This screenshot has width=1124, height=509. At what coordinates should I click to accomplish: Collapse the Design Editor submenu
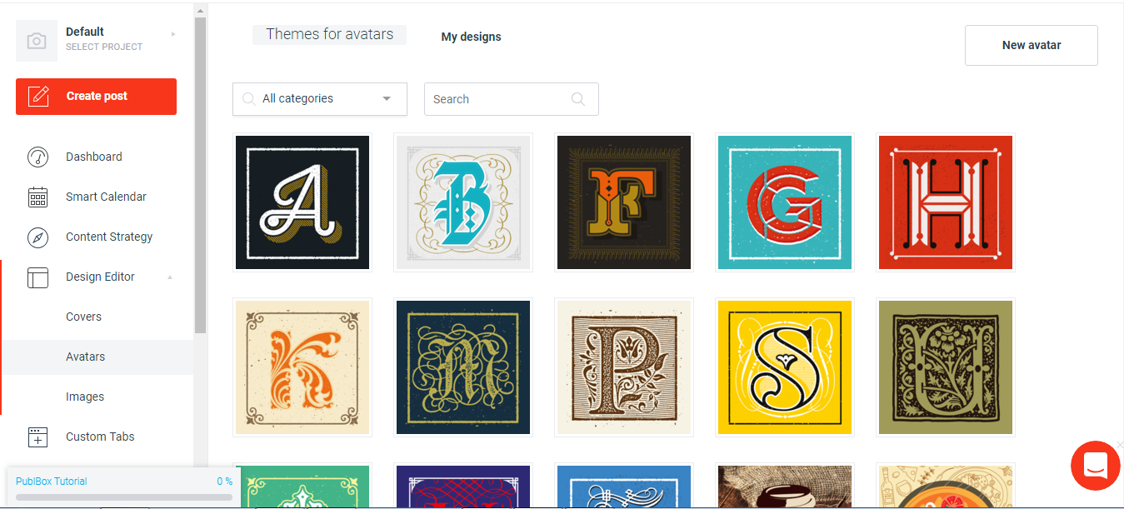[x=170, y=277]
